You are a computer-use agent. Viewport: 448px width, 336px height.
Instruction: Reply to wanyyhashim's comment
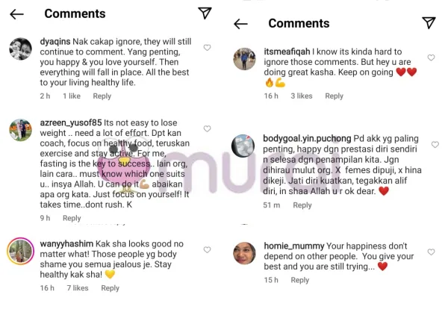[x=110, y=288]
